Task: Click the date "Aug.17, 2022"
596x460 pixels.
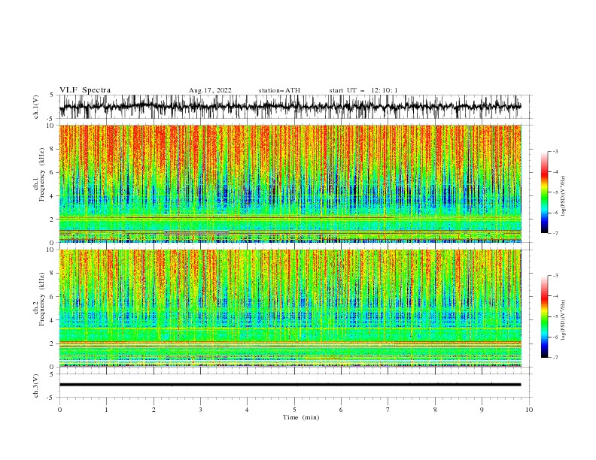Action: (x=210, y=90)
